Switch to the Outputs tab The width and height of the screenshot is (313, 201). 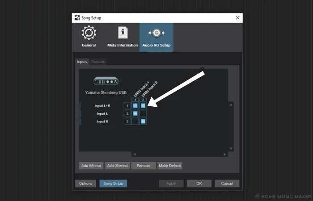tap(98, 62)
